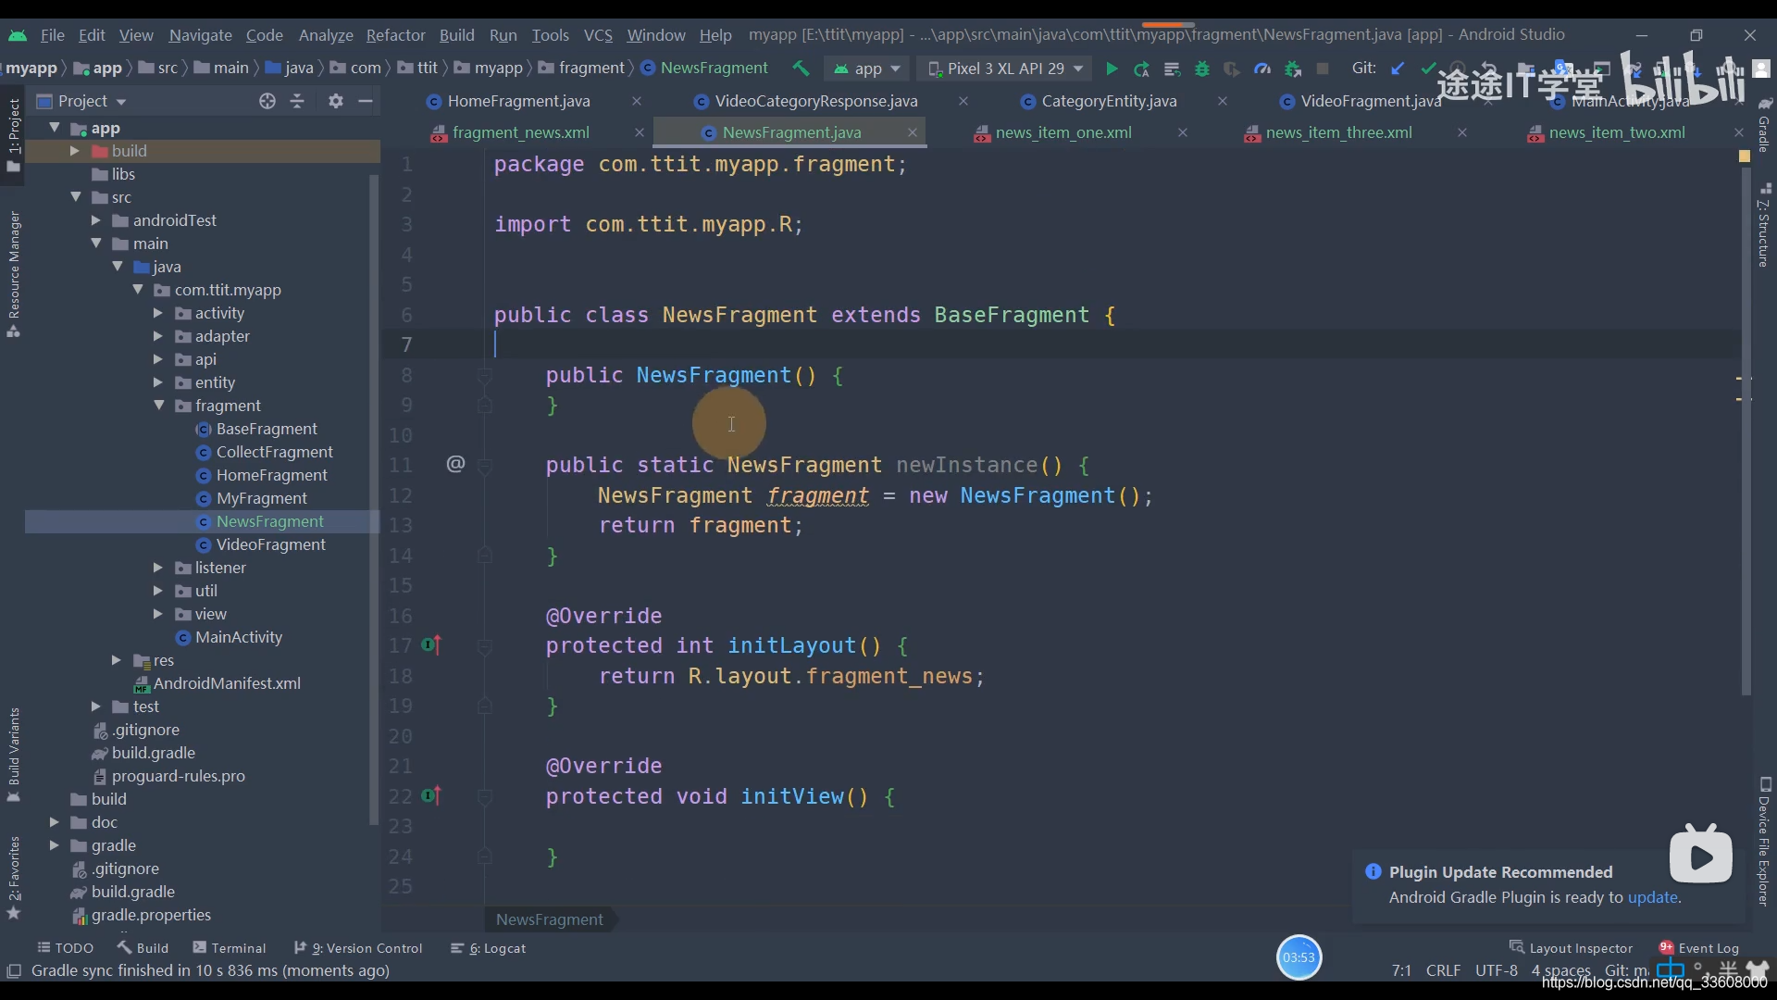This screenshot has height=1000, width=1777.
Task: Open the Pixel 3 XL API 29 device dropdown
Action: [x=1005, y=69]
